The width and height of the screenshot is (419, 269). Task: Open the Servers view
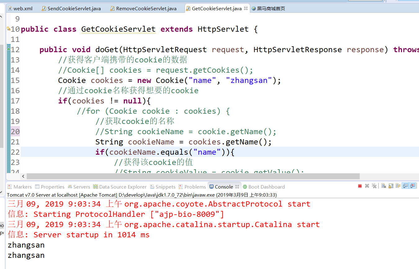(x=81, y=187)
